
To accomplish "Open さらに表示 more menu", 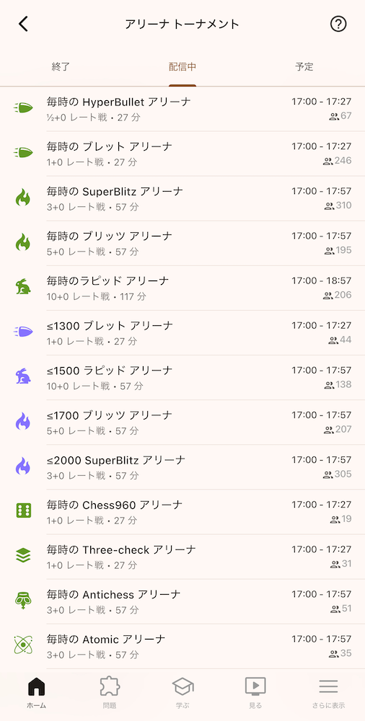I will [x=329, y=694].
